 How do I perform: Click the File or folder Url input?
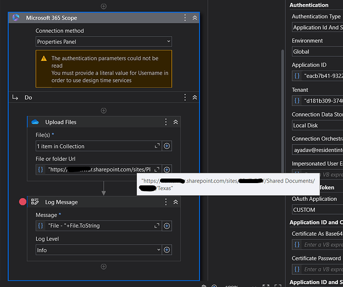click(98, 169)
